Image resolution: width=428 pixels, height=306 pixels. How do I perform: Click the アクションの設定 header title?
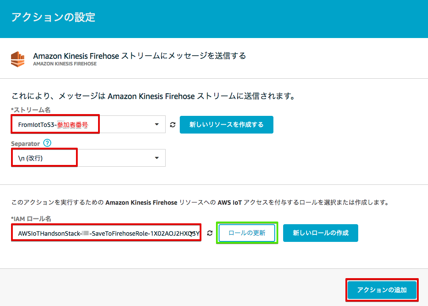[x=53, y=17]
